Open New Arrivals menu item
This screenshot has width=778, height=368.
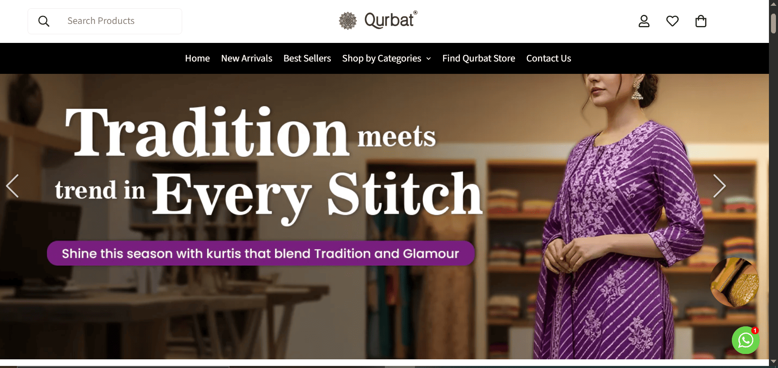(246, 59)
